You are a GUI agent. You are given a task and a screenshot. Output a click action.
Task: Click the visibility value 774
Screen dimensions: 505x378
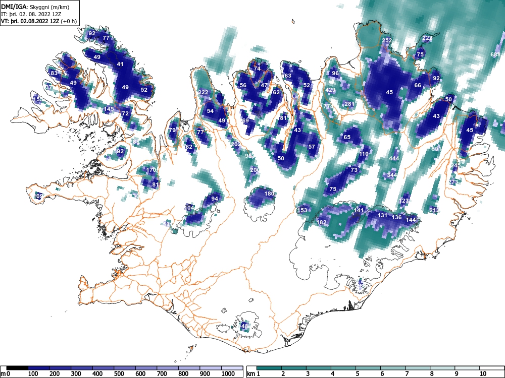pos(329,106)
